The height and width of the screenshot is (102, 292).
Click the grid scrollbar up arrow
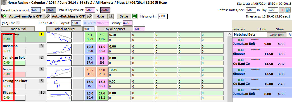click(x=230, y=34)
